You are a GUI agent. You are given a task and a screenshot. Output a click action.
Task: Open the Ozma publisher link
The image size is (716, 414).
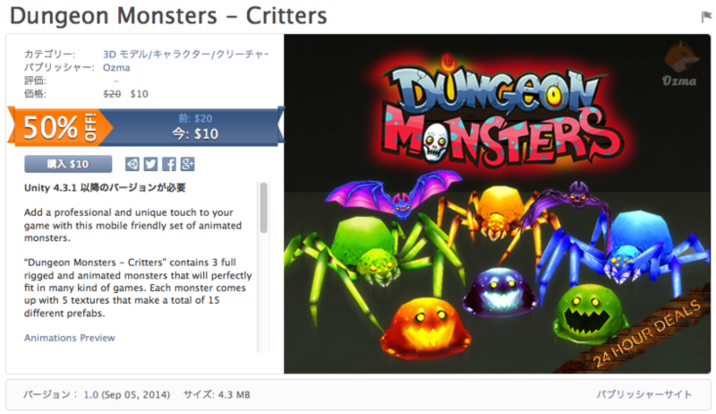(x=117, y=68)
